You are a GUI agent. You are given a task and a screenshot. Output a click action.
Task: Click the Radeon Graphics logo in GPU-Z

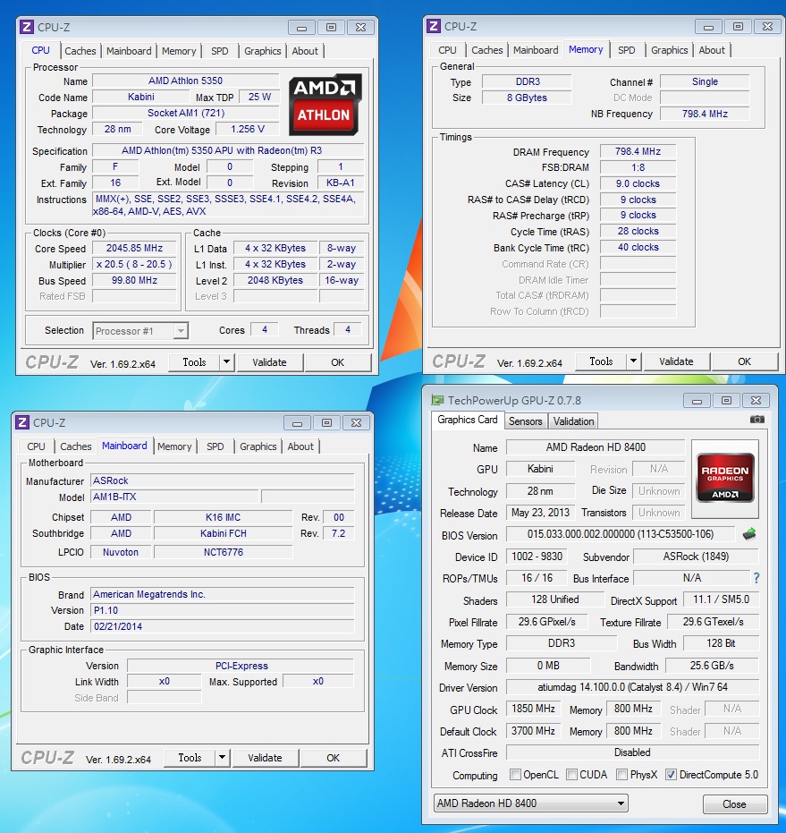[725, 478]
